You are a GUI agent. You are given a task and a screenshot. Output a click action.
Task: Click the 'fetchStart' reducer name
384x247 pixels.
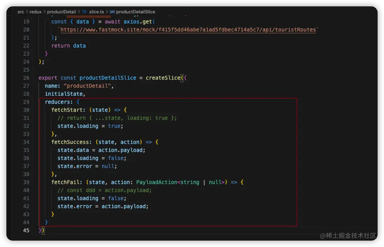tap(67, 110)
